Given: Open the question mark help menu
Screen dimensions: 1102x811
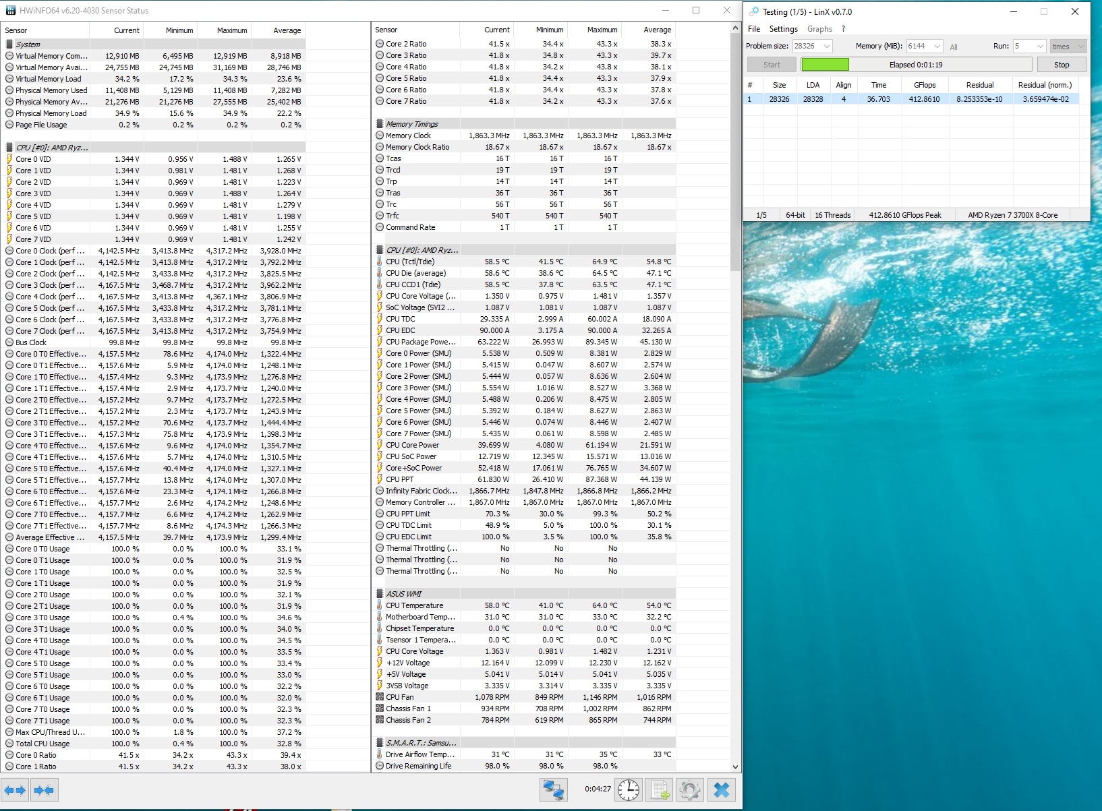Looking at the screenshot, I should tap(843, 29).
